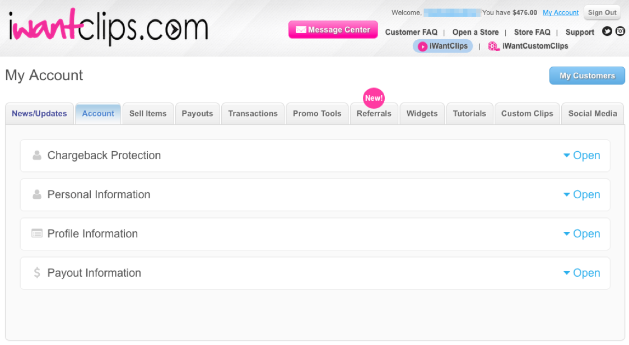Open Twitter via the bird icon
The height and width of the screenshot is (345, 629).
pos(607,31)
